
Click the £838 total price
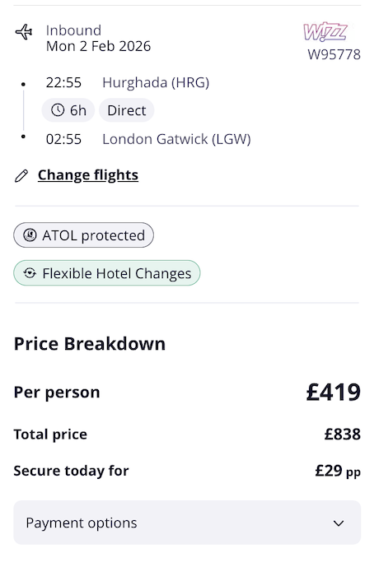click(x=343, y=435)
